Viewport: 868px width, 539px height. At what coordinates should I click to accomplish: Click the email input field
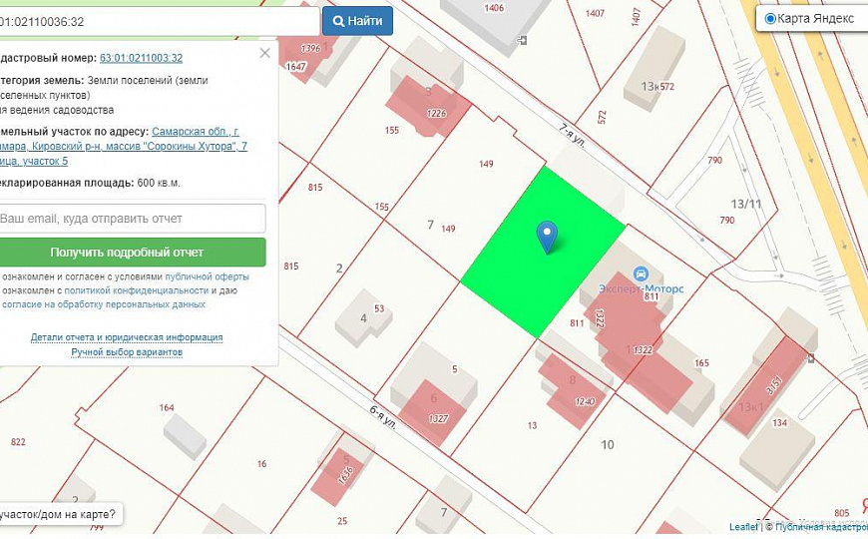pyautogui.click(x=130, y=218)
